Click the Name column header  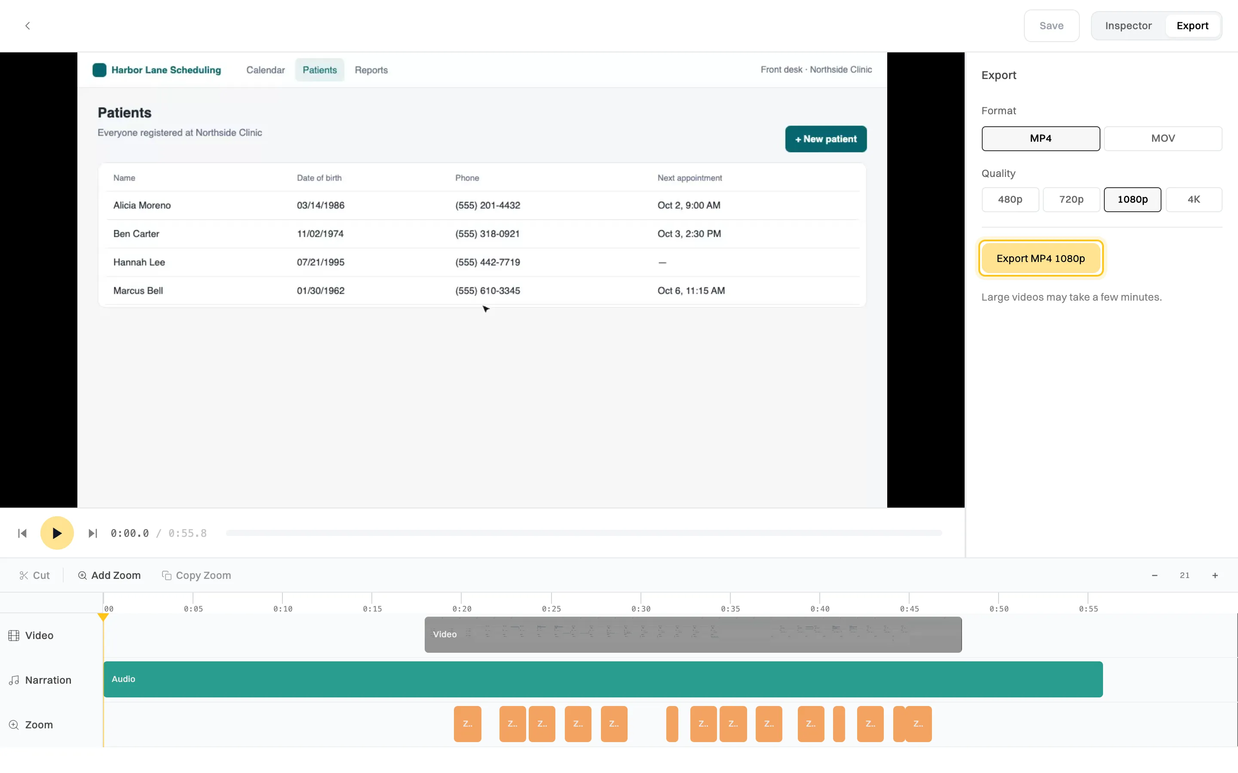[x=124, y=178]
